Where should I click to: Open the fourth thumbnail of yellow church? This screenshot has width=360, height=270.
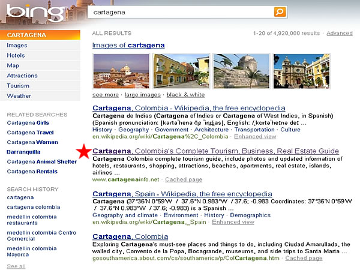point(301,71)
